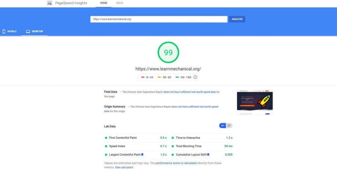This screenshot has width=337, height=172.
Task: Click the Speed Index metric label
Action: click(117, 146)
